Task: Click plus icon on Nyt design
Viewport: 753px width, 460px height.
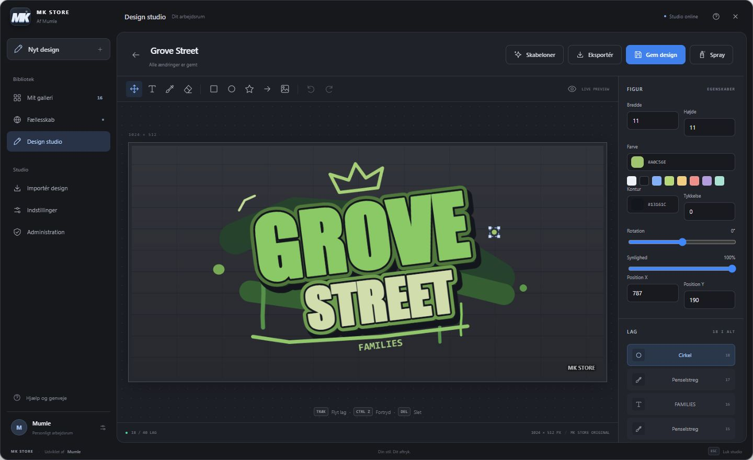Action: 100,50
